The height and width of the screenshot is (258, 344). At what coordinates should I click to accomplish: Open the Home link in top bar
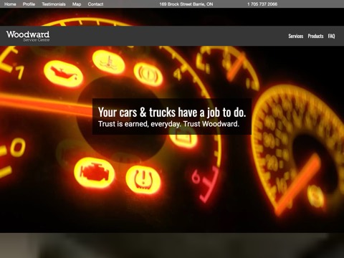tap(10, 4)
